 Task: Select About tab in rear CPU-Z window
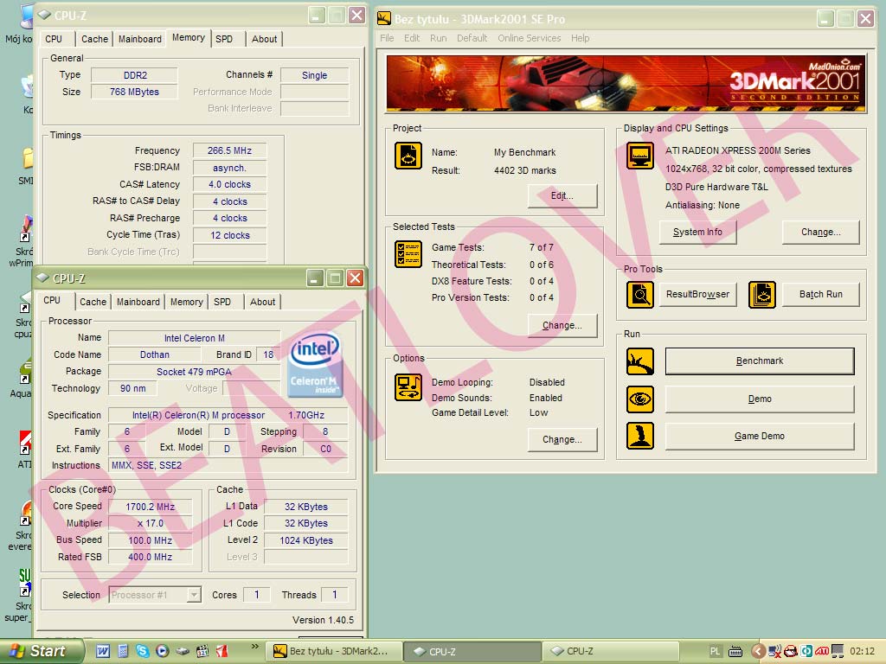click(265, 39)
